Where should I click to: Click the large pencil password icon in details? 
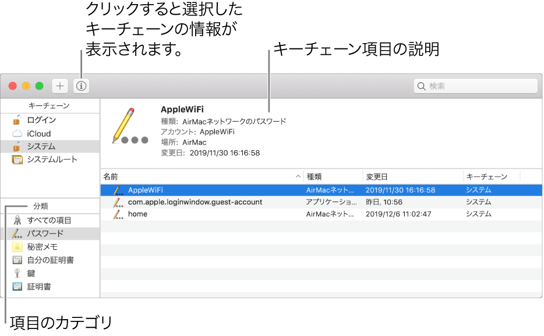click(130, 126)
